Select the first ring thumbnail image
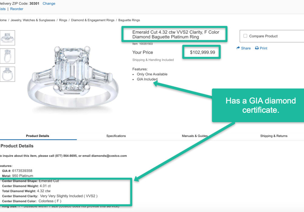Image resolution: width=304 pixels, height=212 pixels. tap(7, 38)
